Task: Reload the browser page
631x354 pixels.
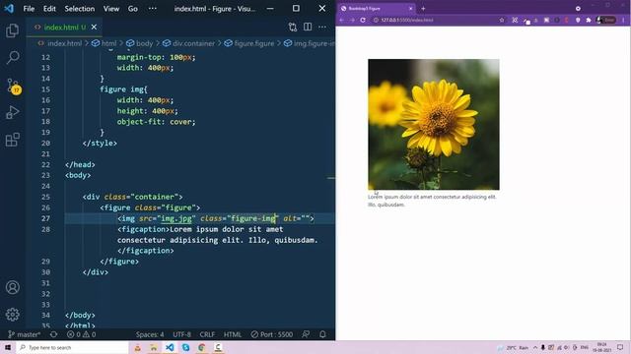Action: (x=363, y=20)
